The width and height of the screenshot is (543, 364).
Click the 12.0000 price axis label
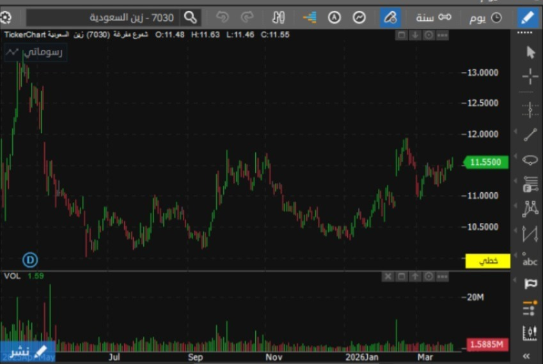pyautogui.click(x=483, y=134)
